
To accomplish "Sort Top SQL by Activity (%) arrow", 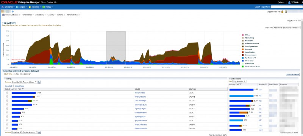I will point(23,89).
